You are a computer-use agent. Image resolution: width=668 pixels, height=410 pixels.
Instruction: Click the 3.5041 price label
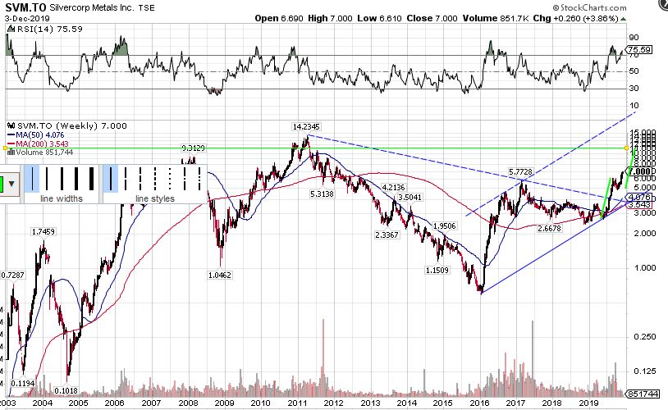click(409, 197)
